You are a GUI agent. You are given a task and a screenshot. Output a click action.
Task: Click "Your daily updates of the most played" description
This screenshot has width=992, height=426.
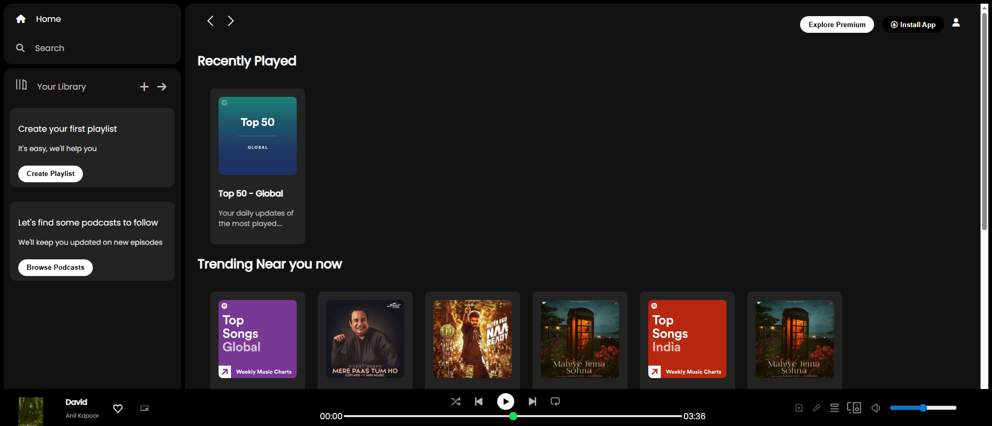tap(256, 218)
